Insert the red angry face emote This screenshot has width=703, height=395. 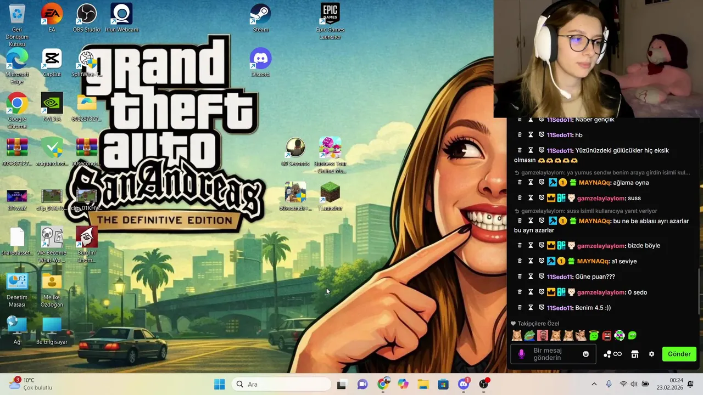pyautogui.click(x=606, y=335)
